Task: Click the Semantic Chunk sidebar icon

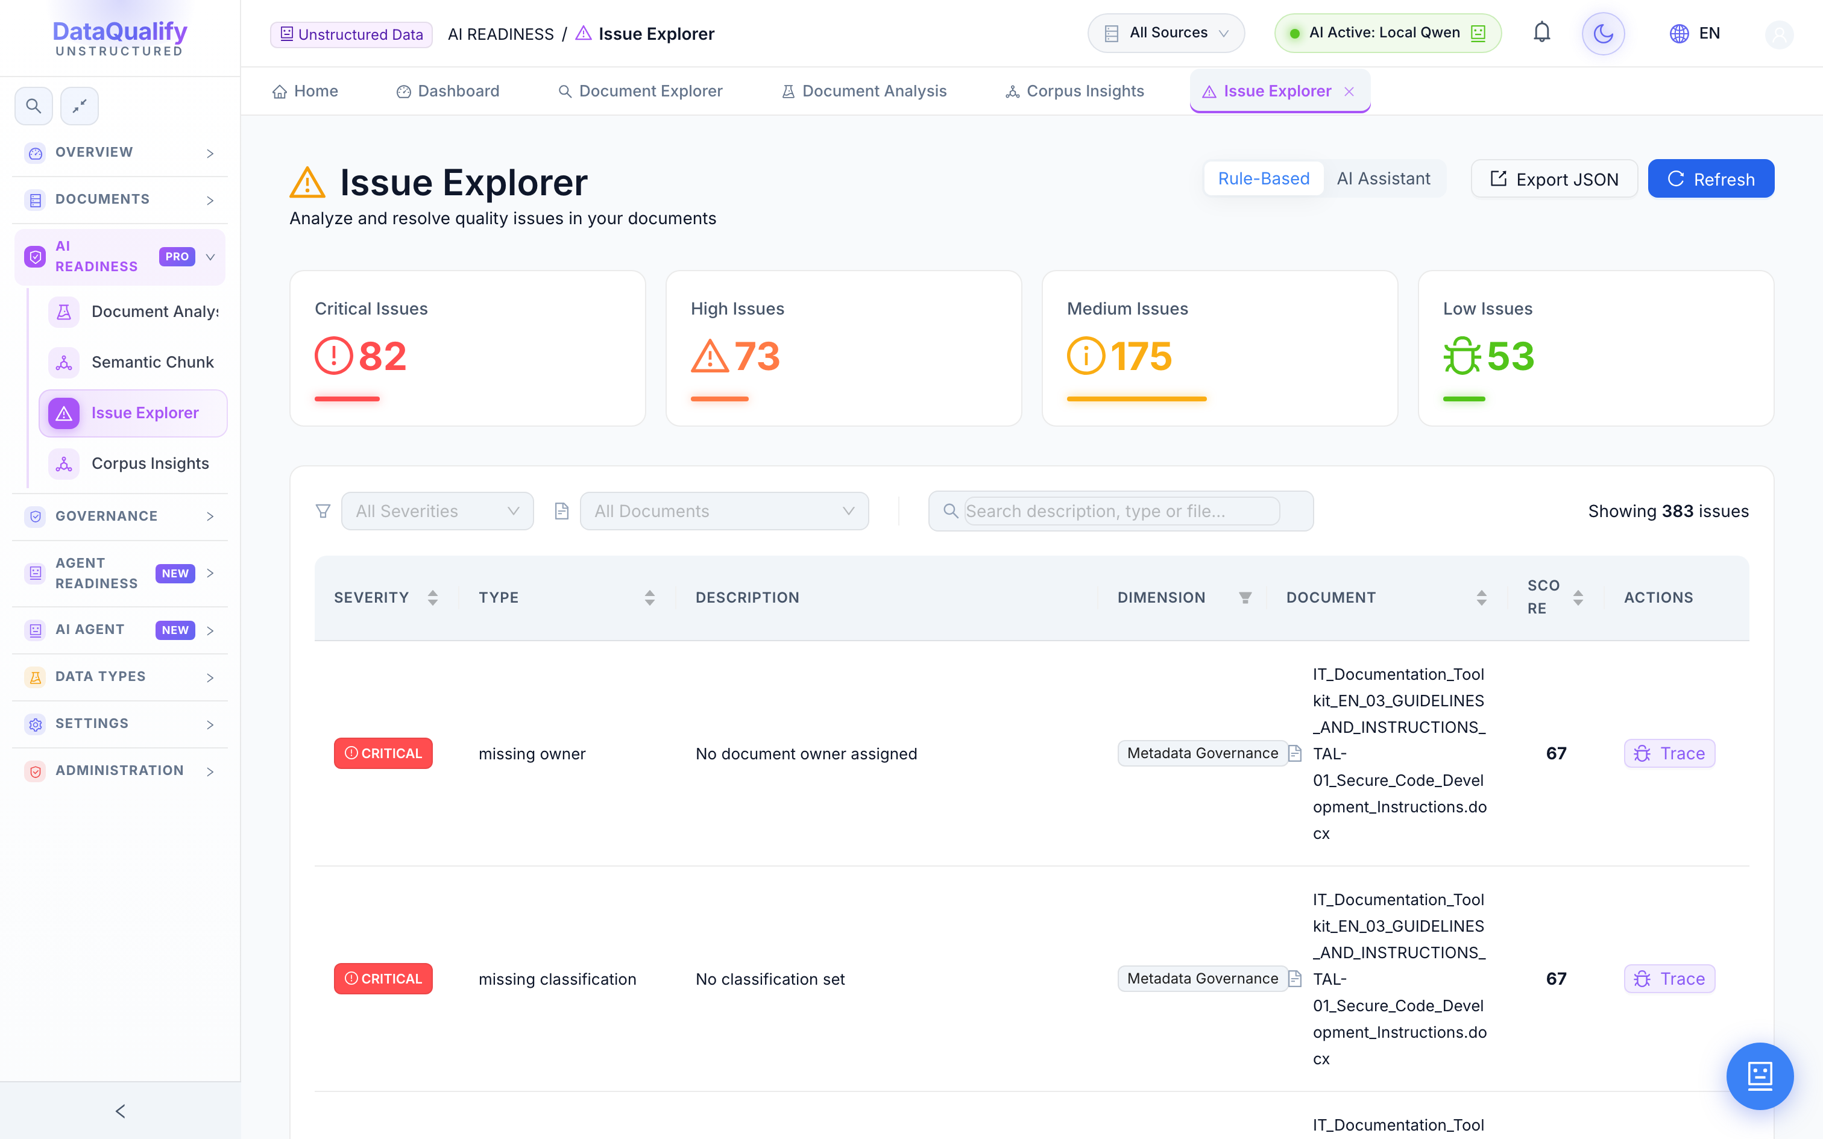Action: [64, 362]
